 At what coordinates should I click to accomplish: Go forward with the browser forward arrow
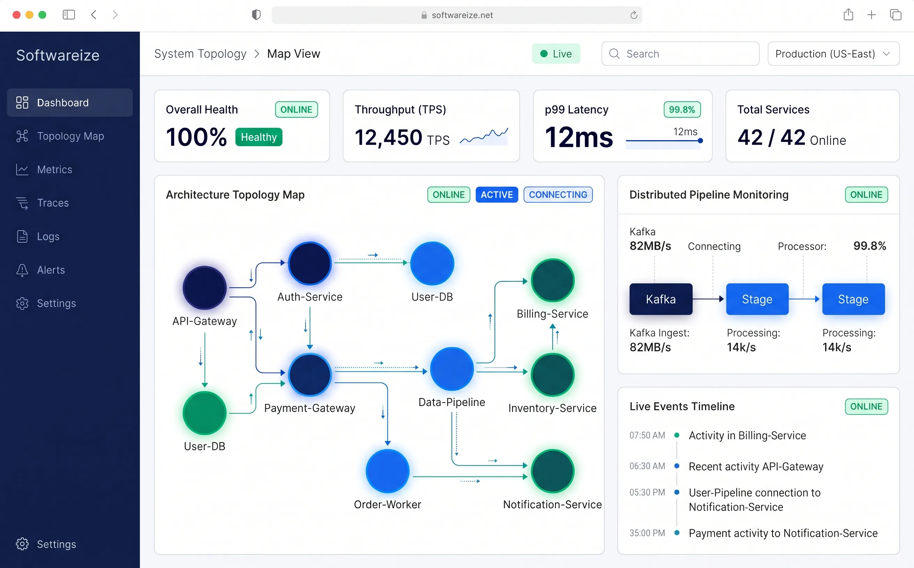tap(115, 15)
